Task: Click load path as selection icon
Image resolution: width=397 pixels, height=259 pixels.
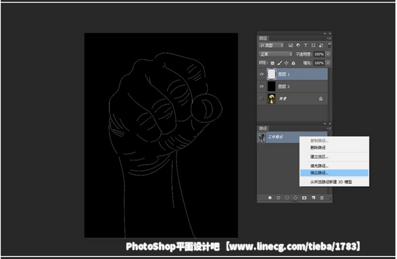Action: 287,198
